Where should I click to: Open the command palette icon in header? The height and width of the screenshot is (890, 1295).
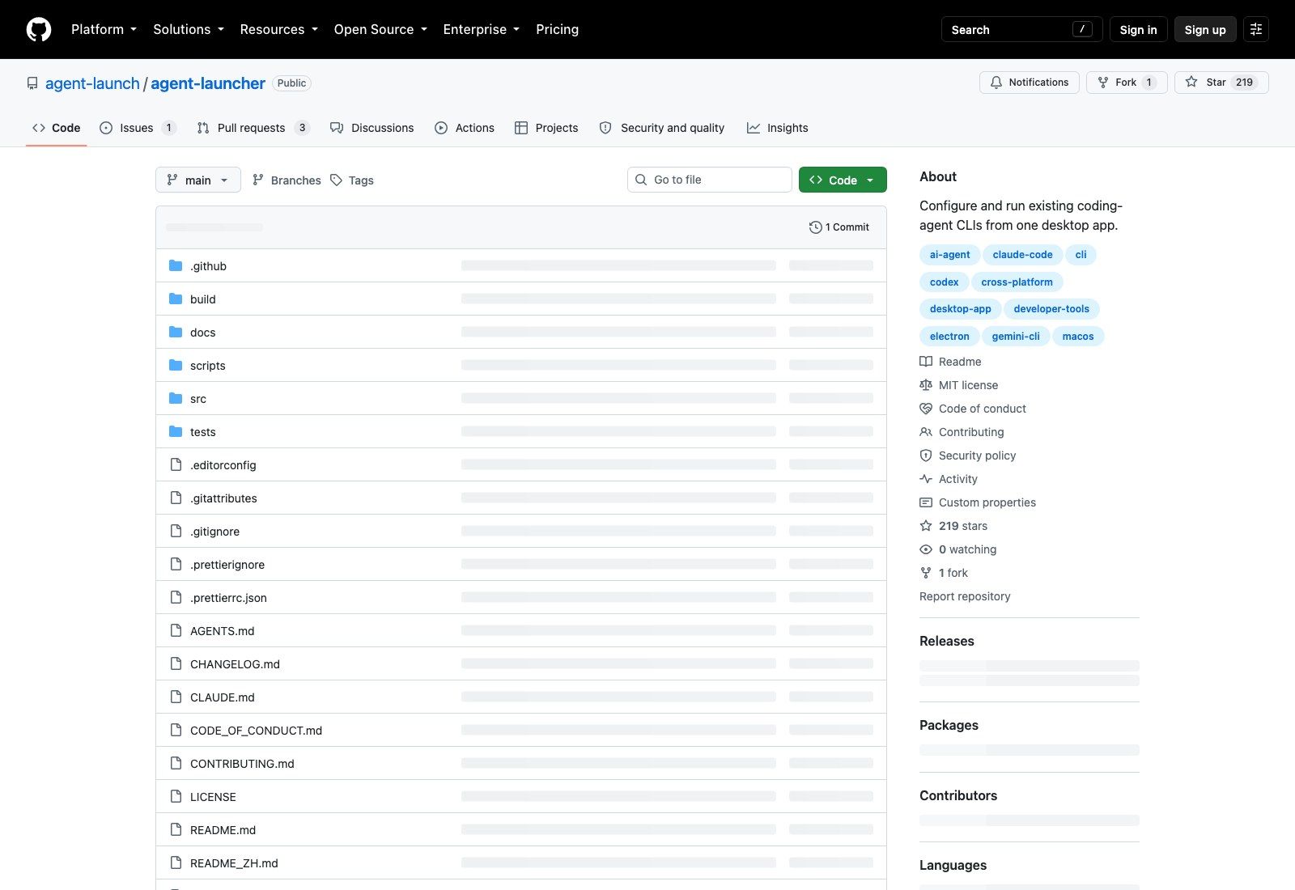1256,29
